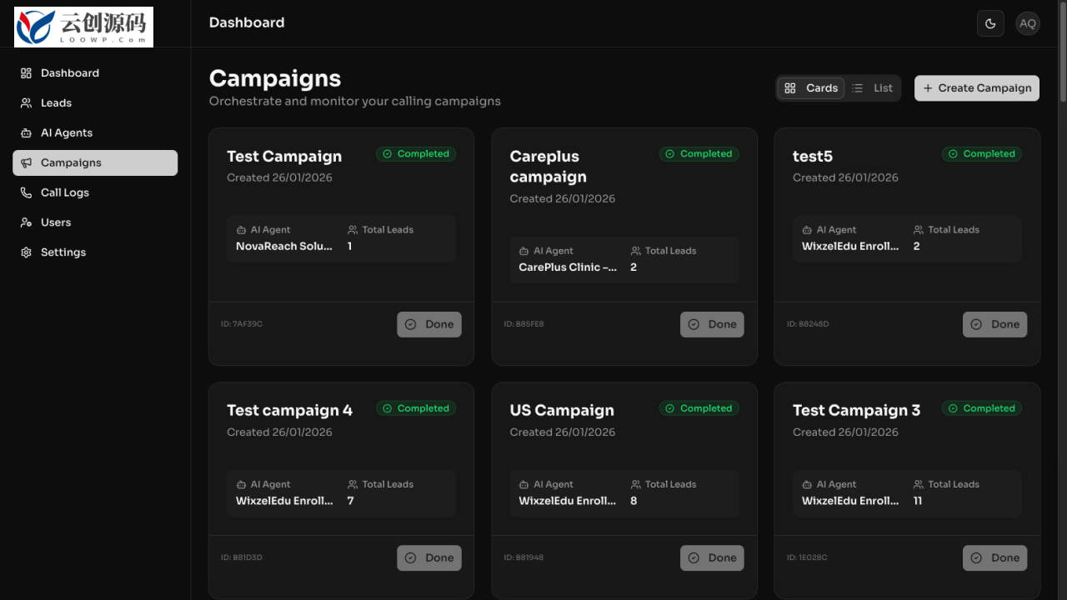Click the Campaigns megaphone icon
The width and height of the screenshot is (1067, 600).
(26, 163)
